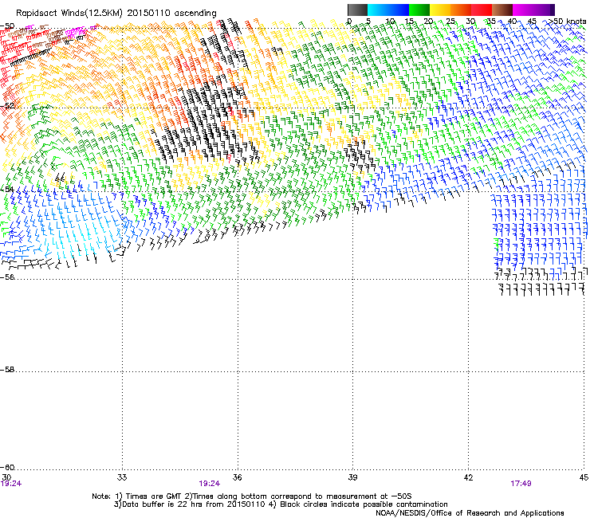
Task: Click the '30' longitude label
Action: click(x=6, y=477)
